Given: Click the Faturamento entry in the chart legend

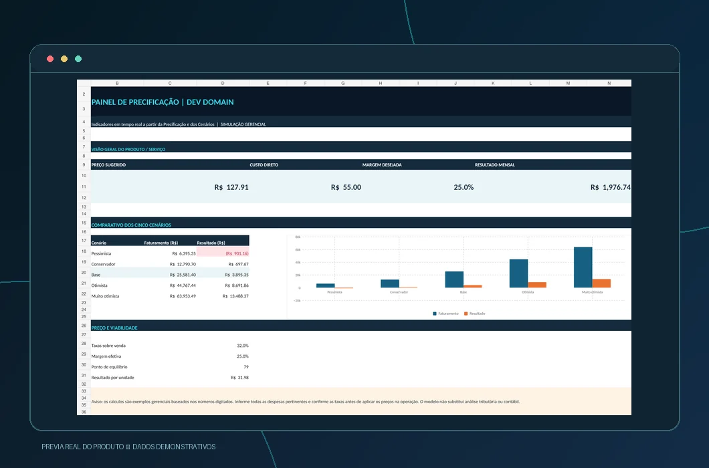Looking at the screenshot, I should (x=446, y=314).
